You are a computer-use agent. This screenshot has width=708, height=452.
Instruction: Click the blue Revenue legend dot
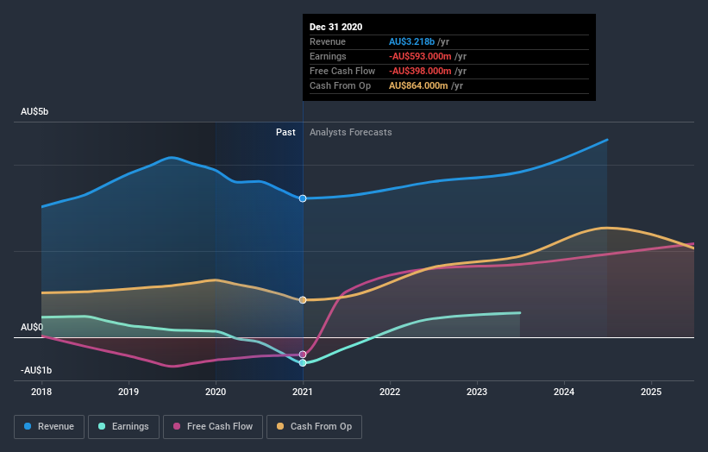pos(28,426)
